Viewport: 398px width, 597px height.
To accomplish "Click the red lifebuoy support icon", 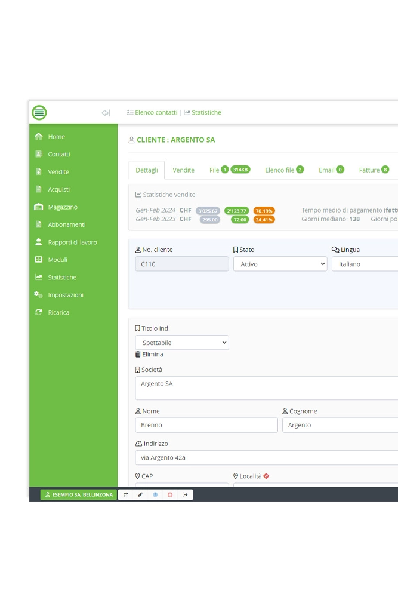I will click(x=170, y=494).
